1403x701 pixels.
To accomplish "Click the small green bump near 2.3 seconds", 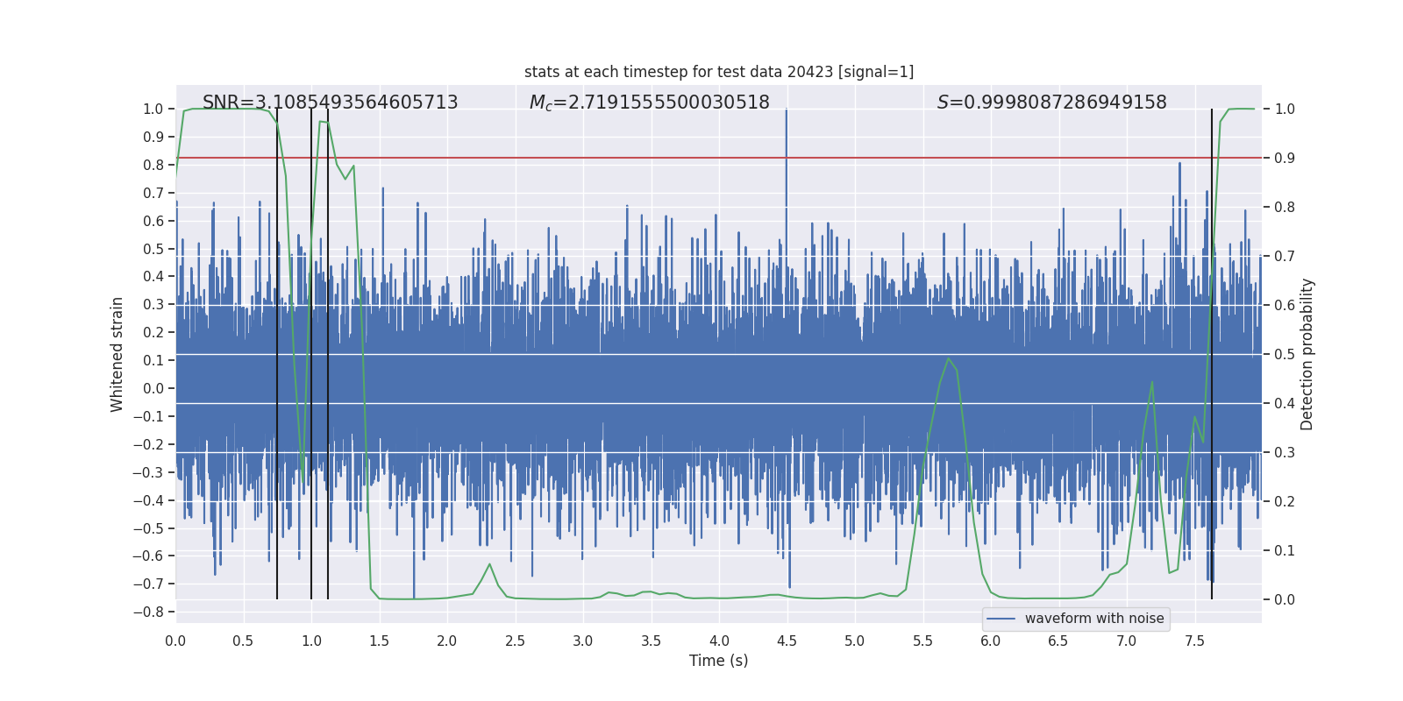I will click(489, 565).
